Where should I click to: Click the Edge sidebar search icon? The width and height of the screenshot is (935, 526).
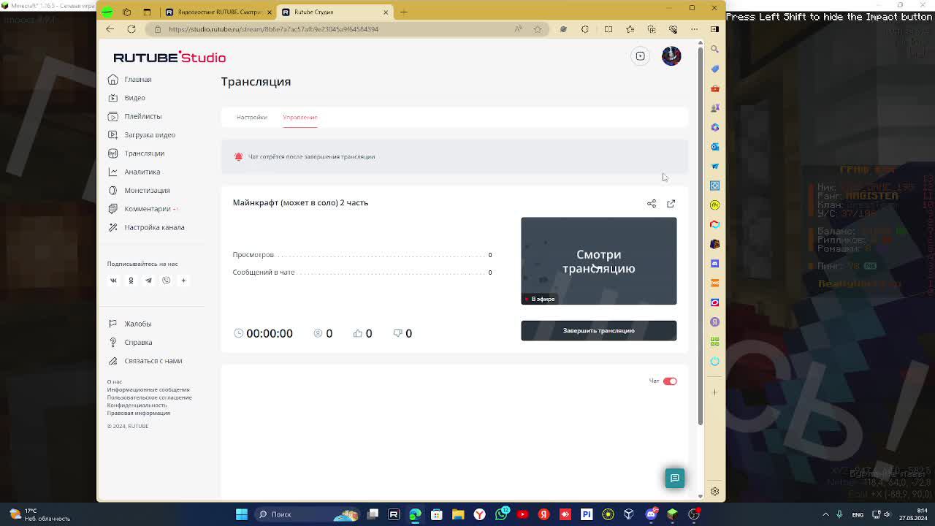(715, 49)
